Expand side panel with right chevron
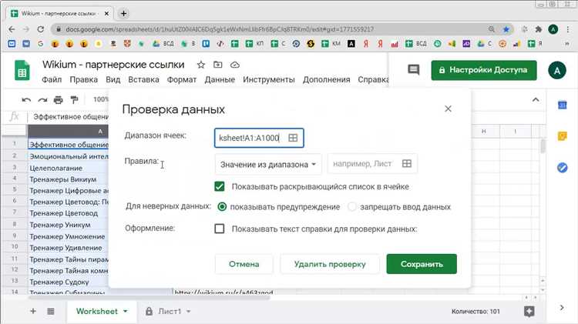The image size is (578, 324). (x=562, y=307)
